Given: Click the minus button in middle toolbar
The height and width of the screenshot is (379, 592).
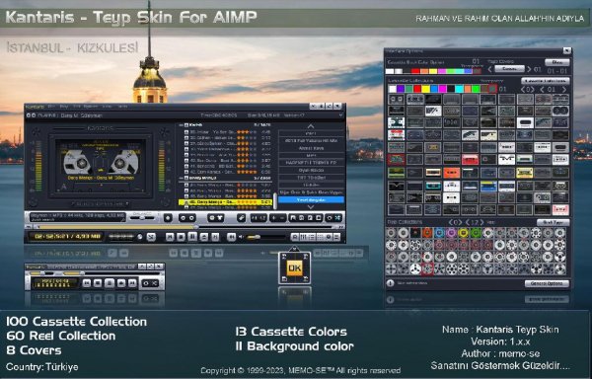Looking at the screenshot, I should coord(282,218).
